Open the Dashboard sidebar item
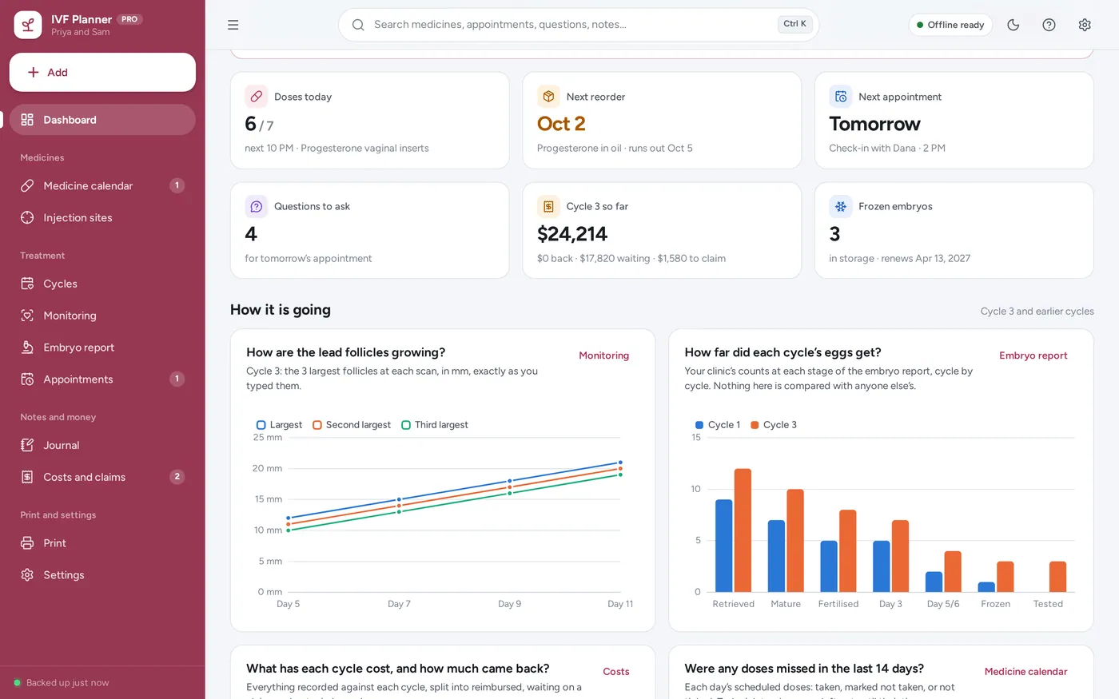The width and height of the screenshot is (1119, 699). tap(102, 120)
